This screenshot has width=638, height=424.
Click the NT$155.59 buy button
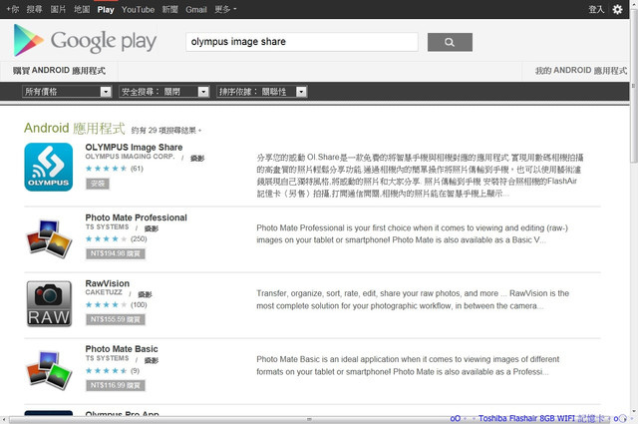click(x=116, y=319)
